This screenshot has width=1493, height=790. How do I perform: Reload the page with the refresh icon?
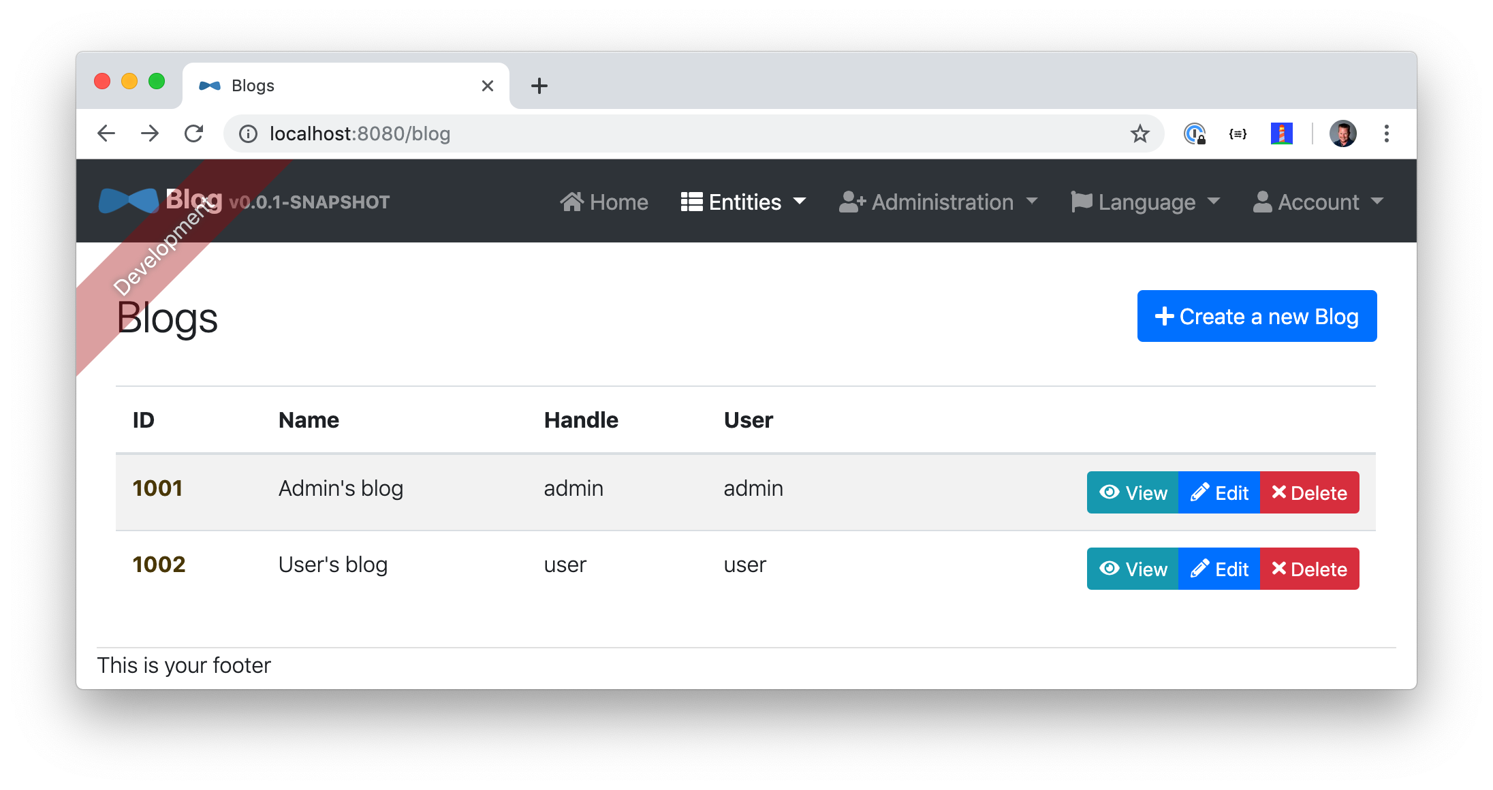click(x=194, y=133)
